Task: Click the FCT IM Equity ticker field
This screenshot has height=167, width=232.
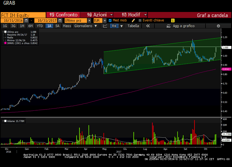Action: point(23,15)
